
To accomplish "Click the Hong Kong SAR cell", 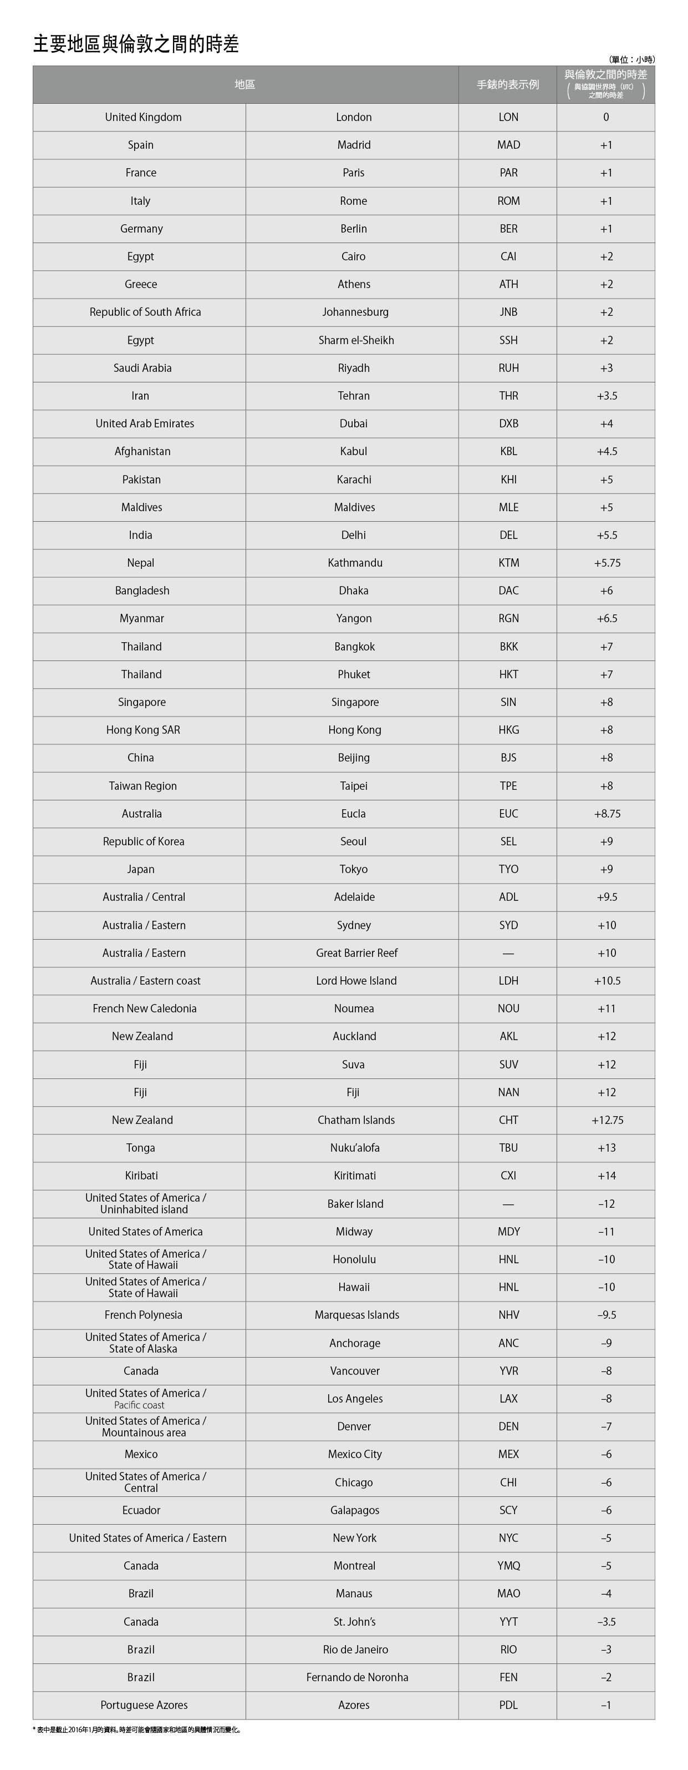I will tap(143, 730).
